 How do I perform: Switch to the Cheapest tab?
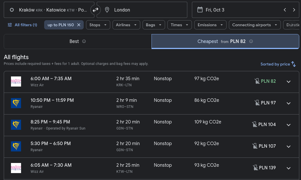pos(225,42)
